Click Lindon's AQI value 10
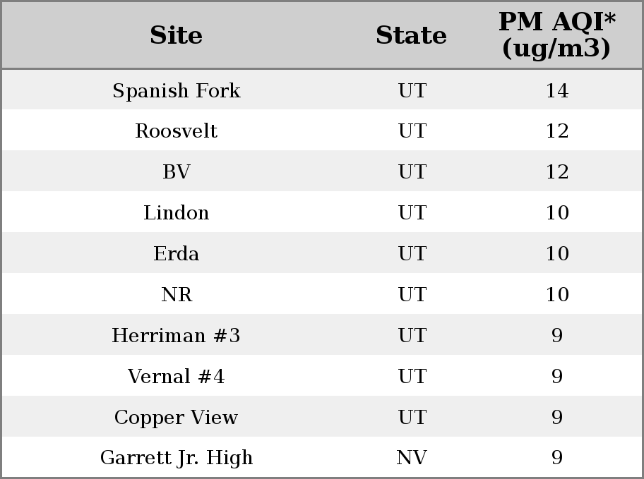This screenshot has width=644, height=479. point(557,212)
